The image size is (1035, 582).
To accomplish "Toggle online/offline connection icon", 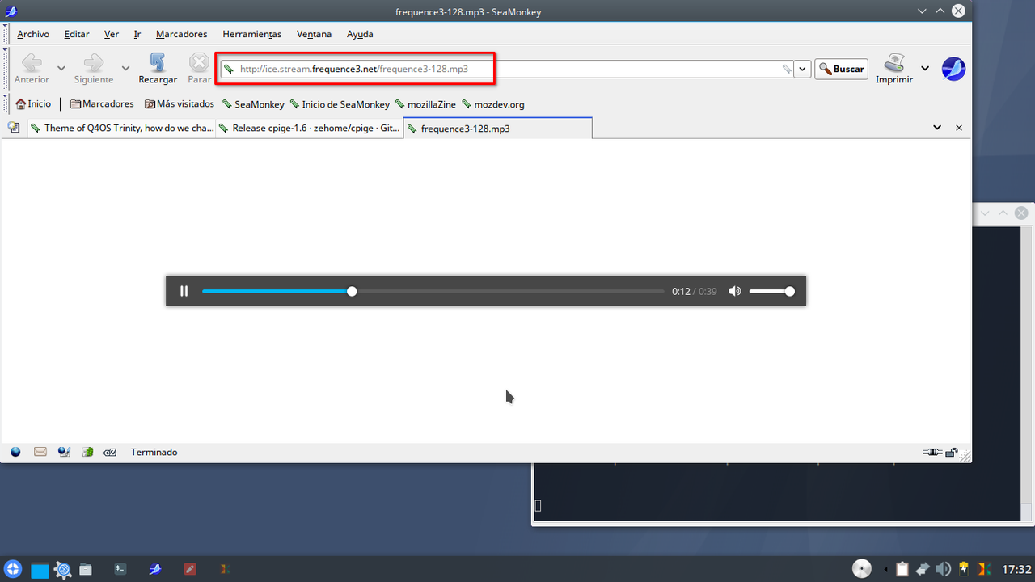I will (x=932, y=452).
